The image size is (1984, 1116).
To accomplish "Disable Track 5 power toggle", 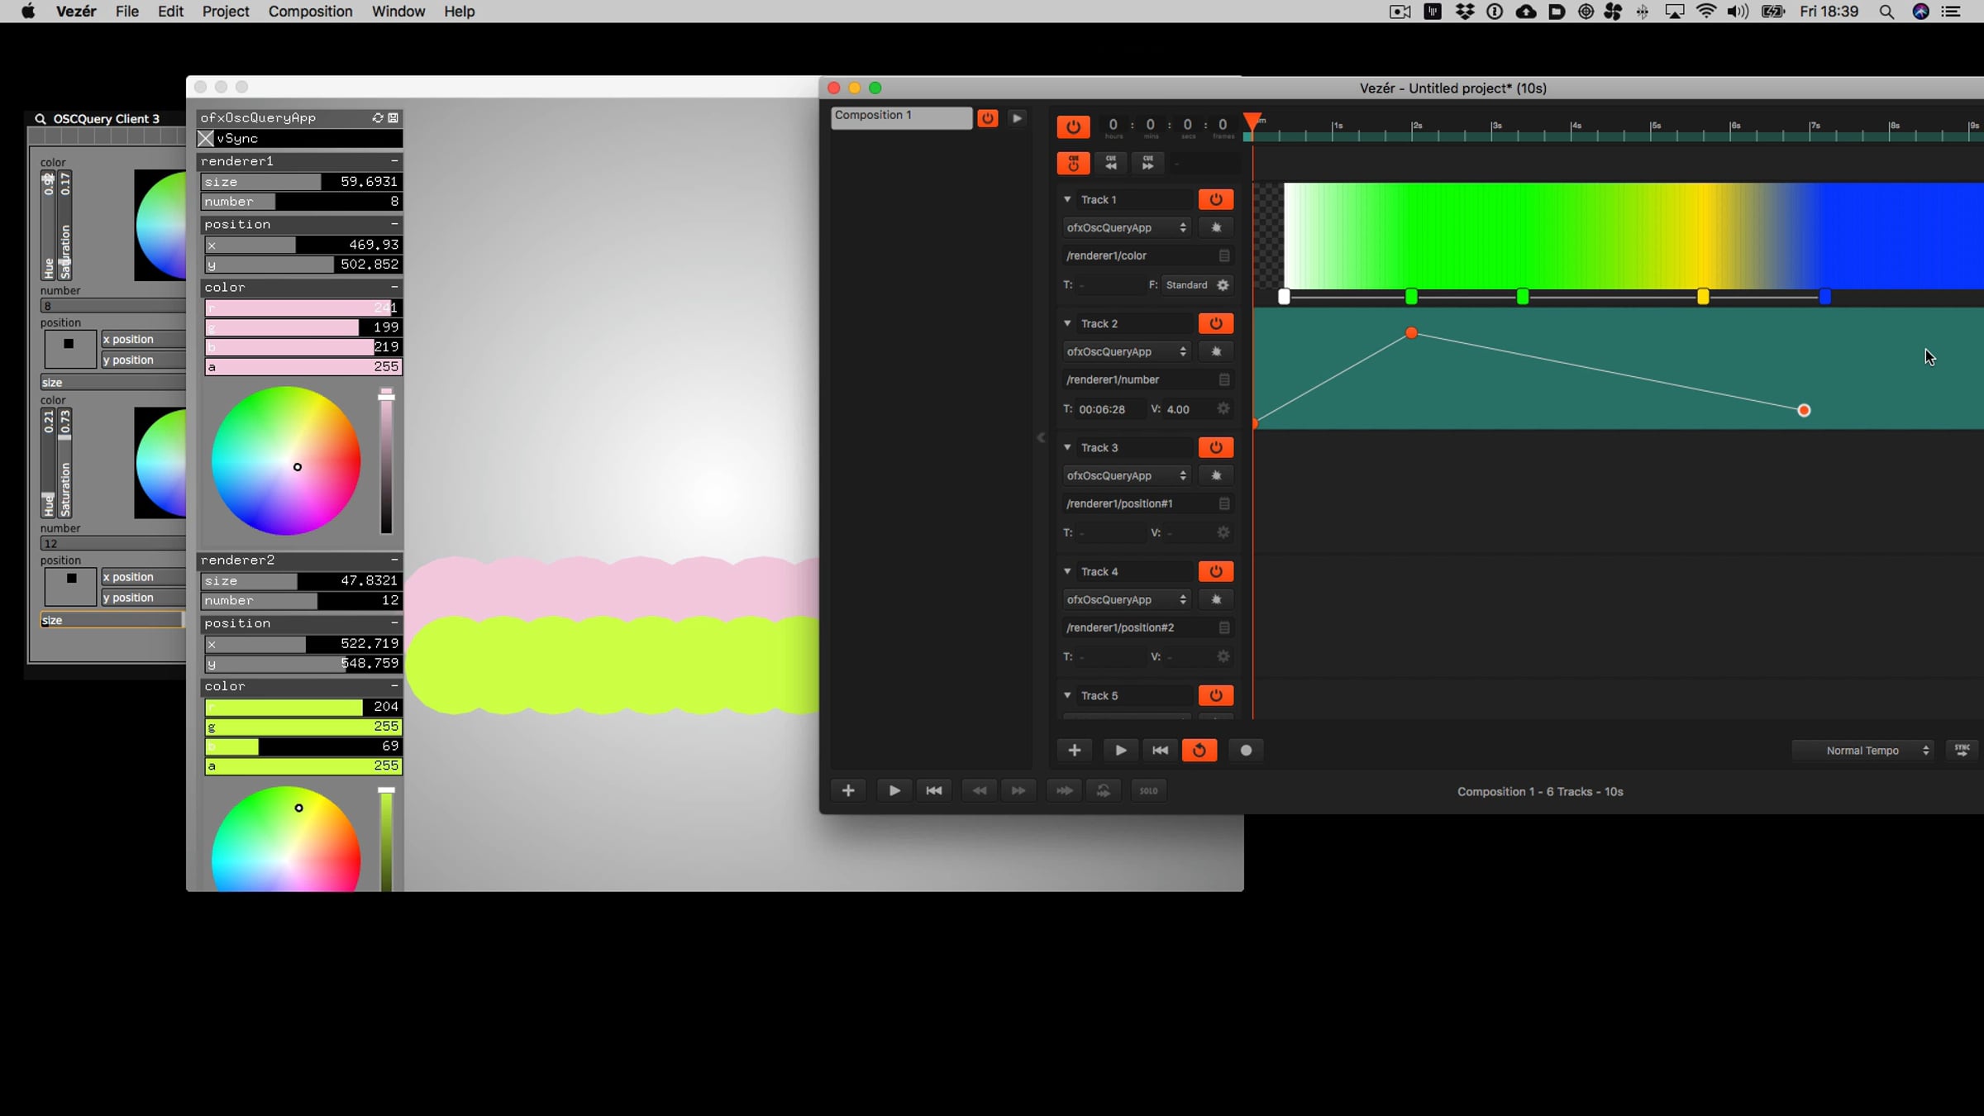I will tap(1216, 695).
